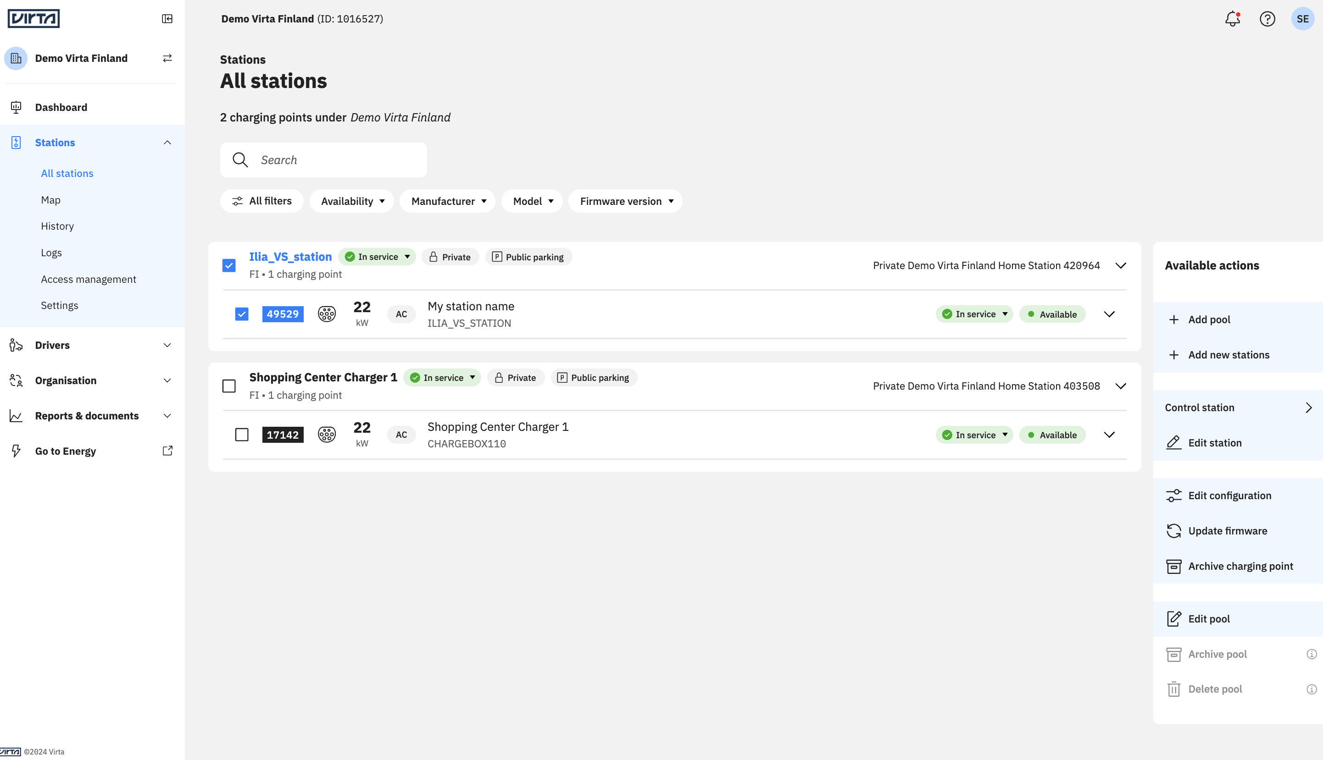The image size is (1323, 760).
Task: Click the Reports & documents chart icon
Action: point(16,416)
